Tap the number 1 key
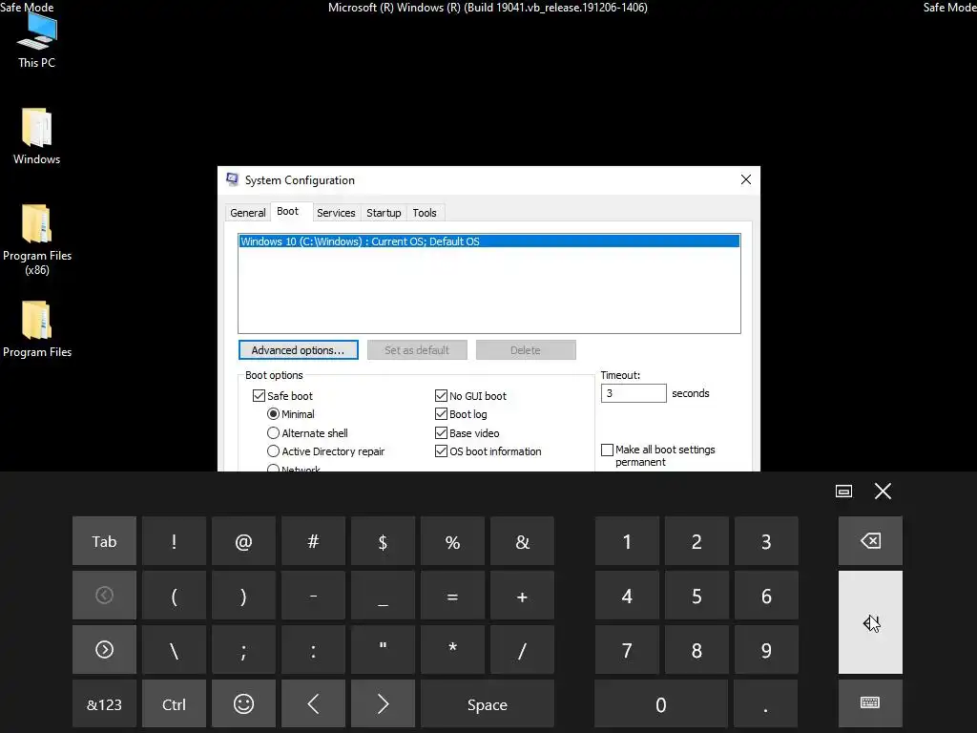The height and width of the screenshot is (733, 977). coord(627,541)
